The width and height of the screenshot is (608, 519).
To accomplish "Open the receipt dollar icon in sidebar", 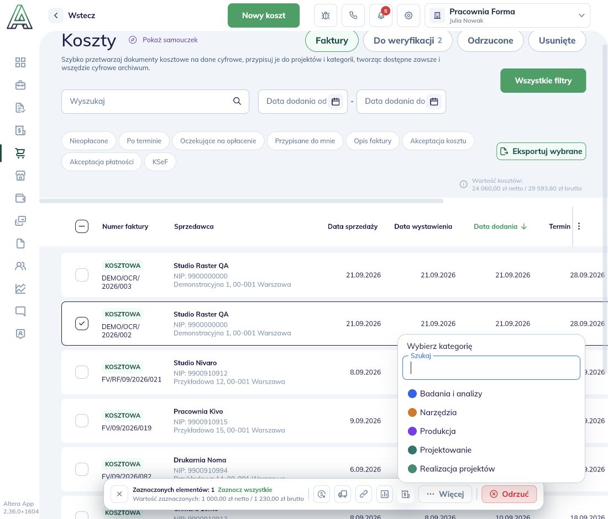I will tap(20, 130).
